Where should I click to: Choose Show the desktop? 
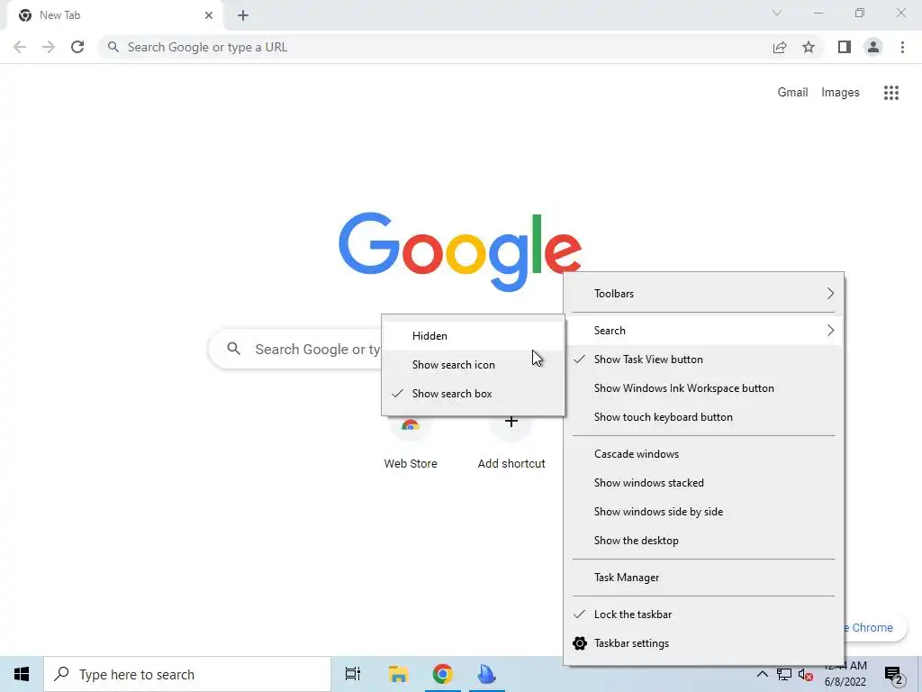704,541
